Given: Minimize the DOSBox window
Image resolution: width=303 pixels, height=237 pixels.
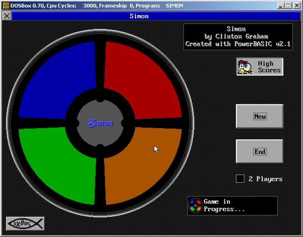Looking at the screenshot, I should [280, 6].
